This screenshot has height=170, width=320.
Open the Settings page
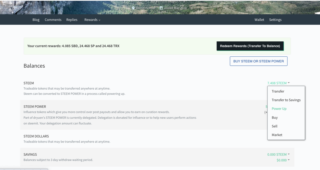[x=275, y=20]
